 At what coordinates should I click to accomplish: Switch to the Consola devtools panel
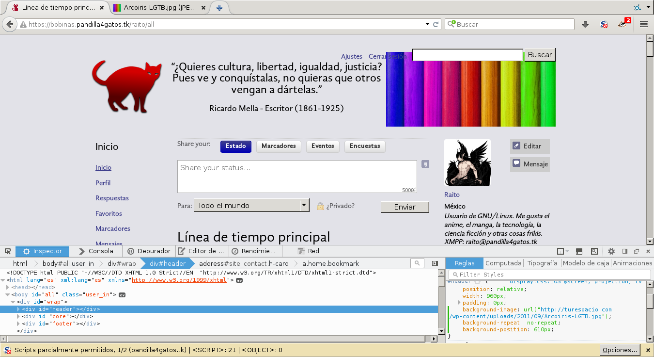pos(96,251)
